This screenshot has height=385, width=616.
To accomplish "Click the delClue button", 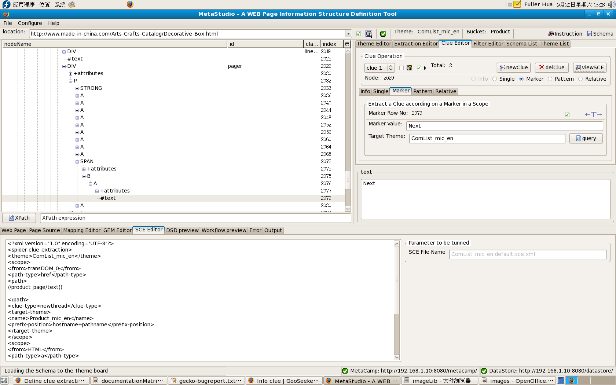I will [x=552, y=67].
